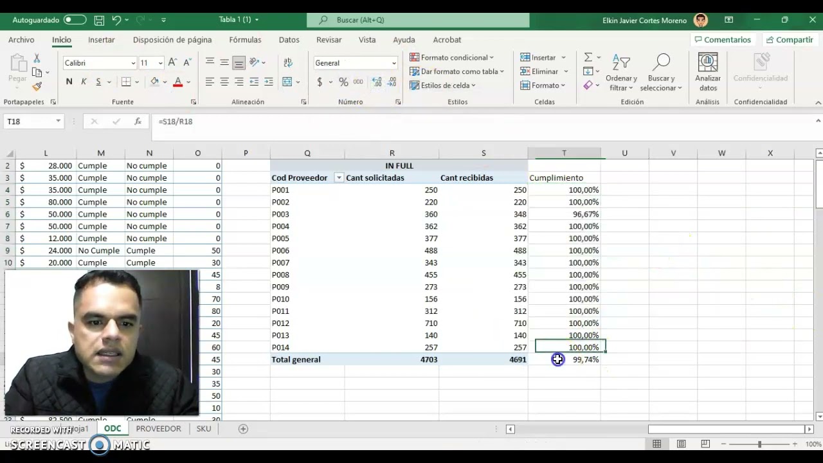Open the Archivo menu
Screen dimensions: 823x463
click(x=21, y=40)
